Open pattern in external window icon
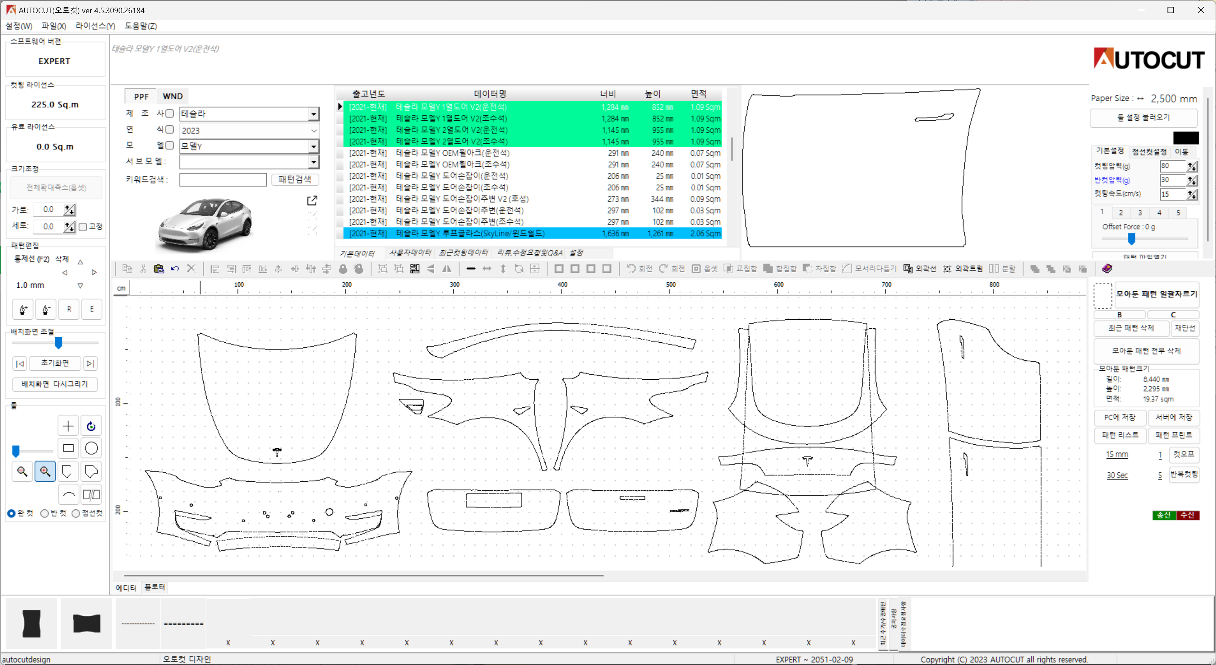The width and height of the screenshot is (1216, 665). [x=312, y=201]
